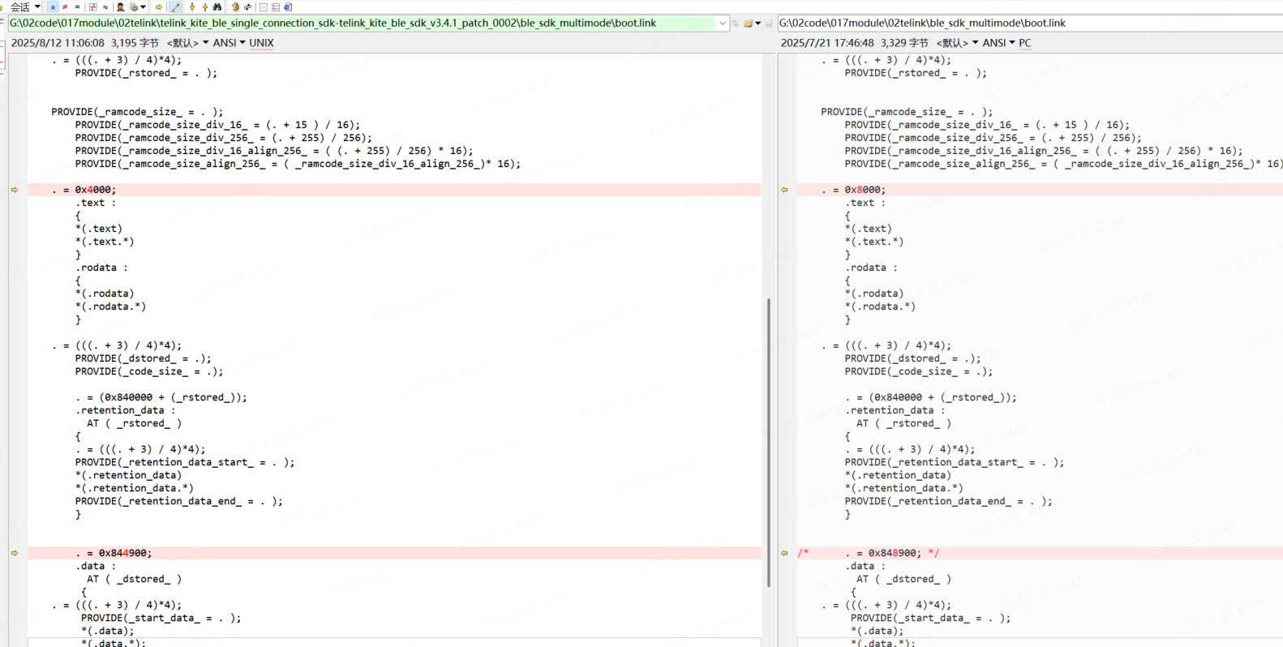Go to previous difference with up arrow
Image resolution: width=1283 pixels, height=647 pixels.
[204, 6]
